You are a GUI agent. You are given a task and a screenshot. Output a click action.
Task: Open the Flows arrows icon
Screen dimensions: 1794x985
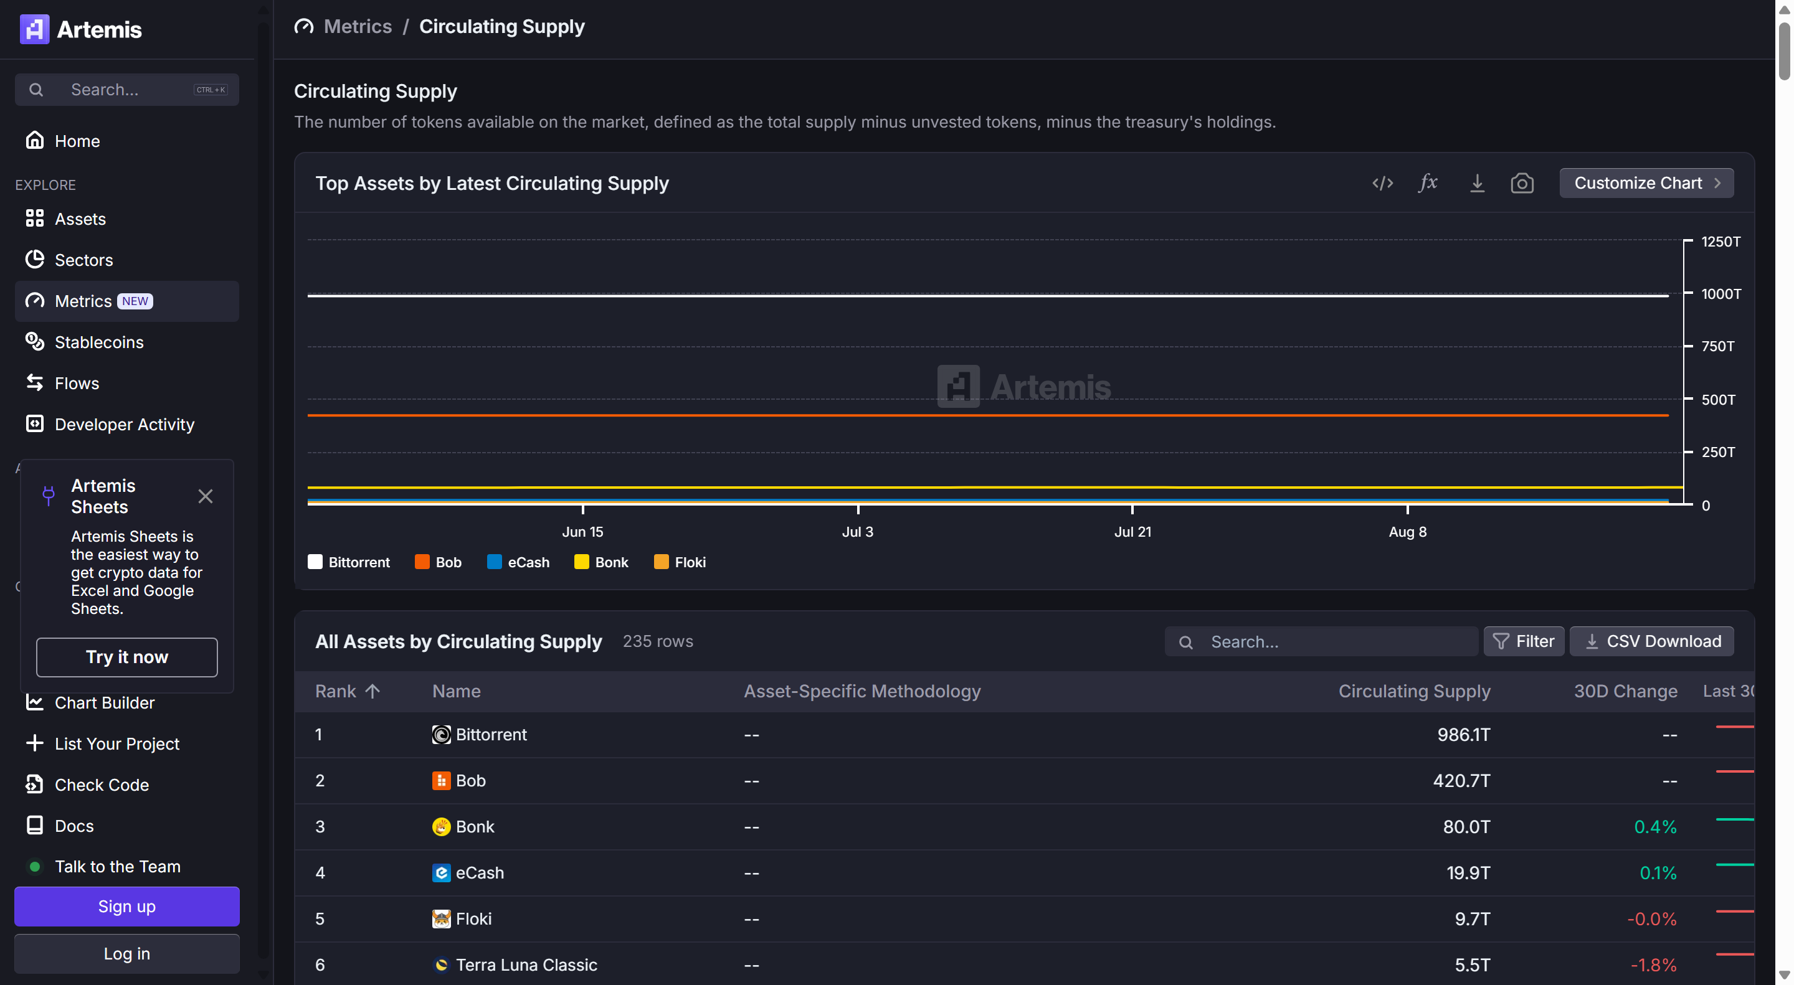pos(34,382)
